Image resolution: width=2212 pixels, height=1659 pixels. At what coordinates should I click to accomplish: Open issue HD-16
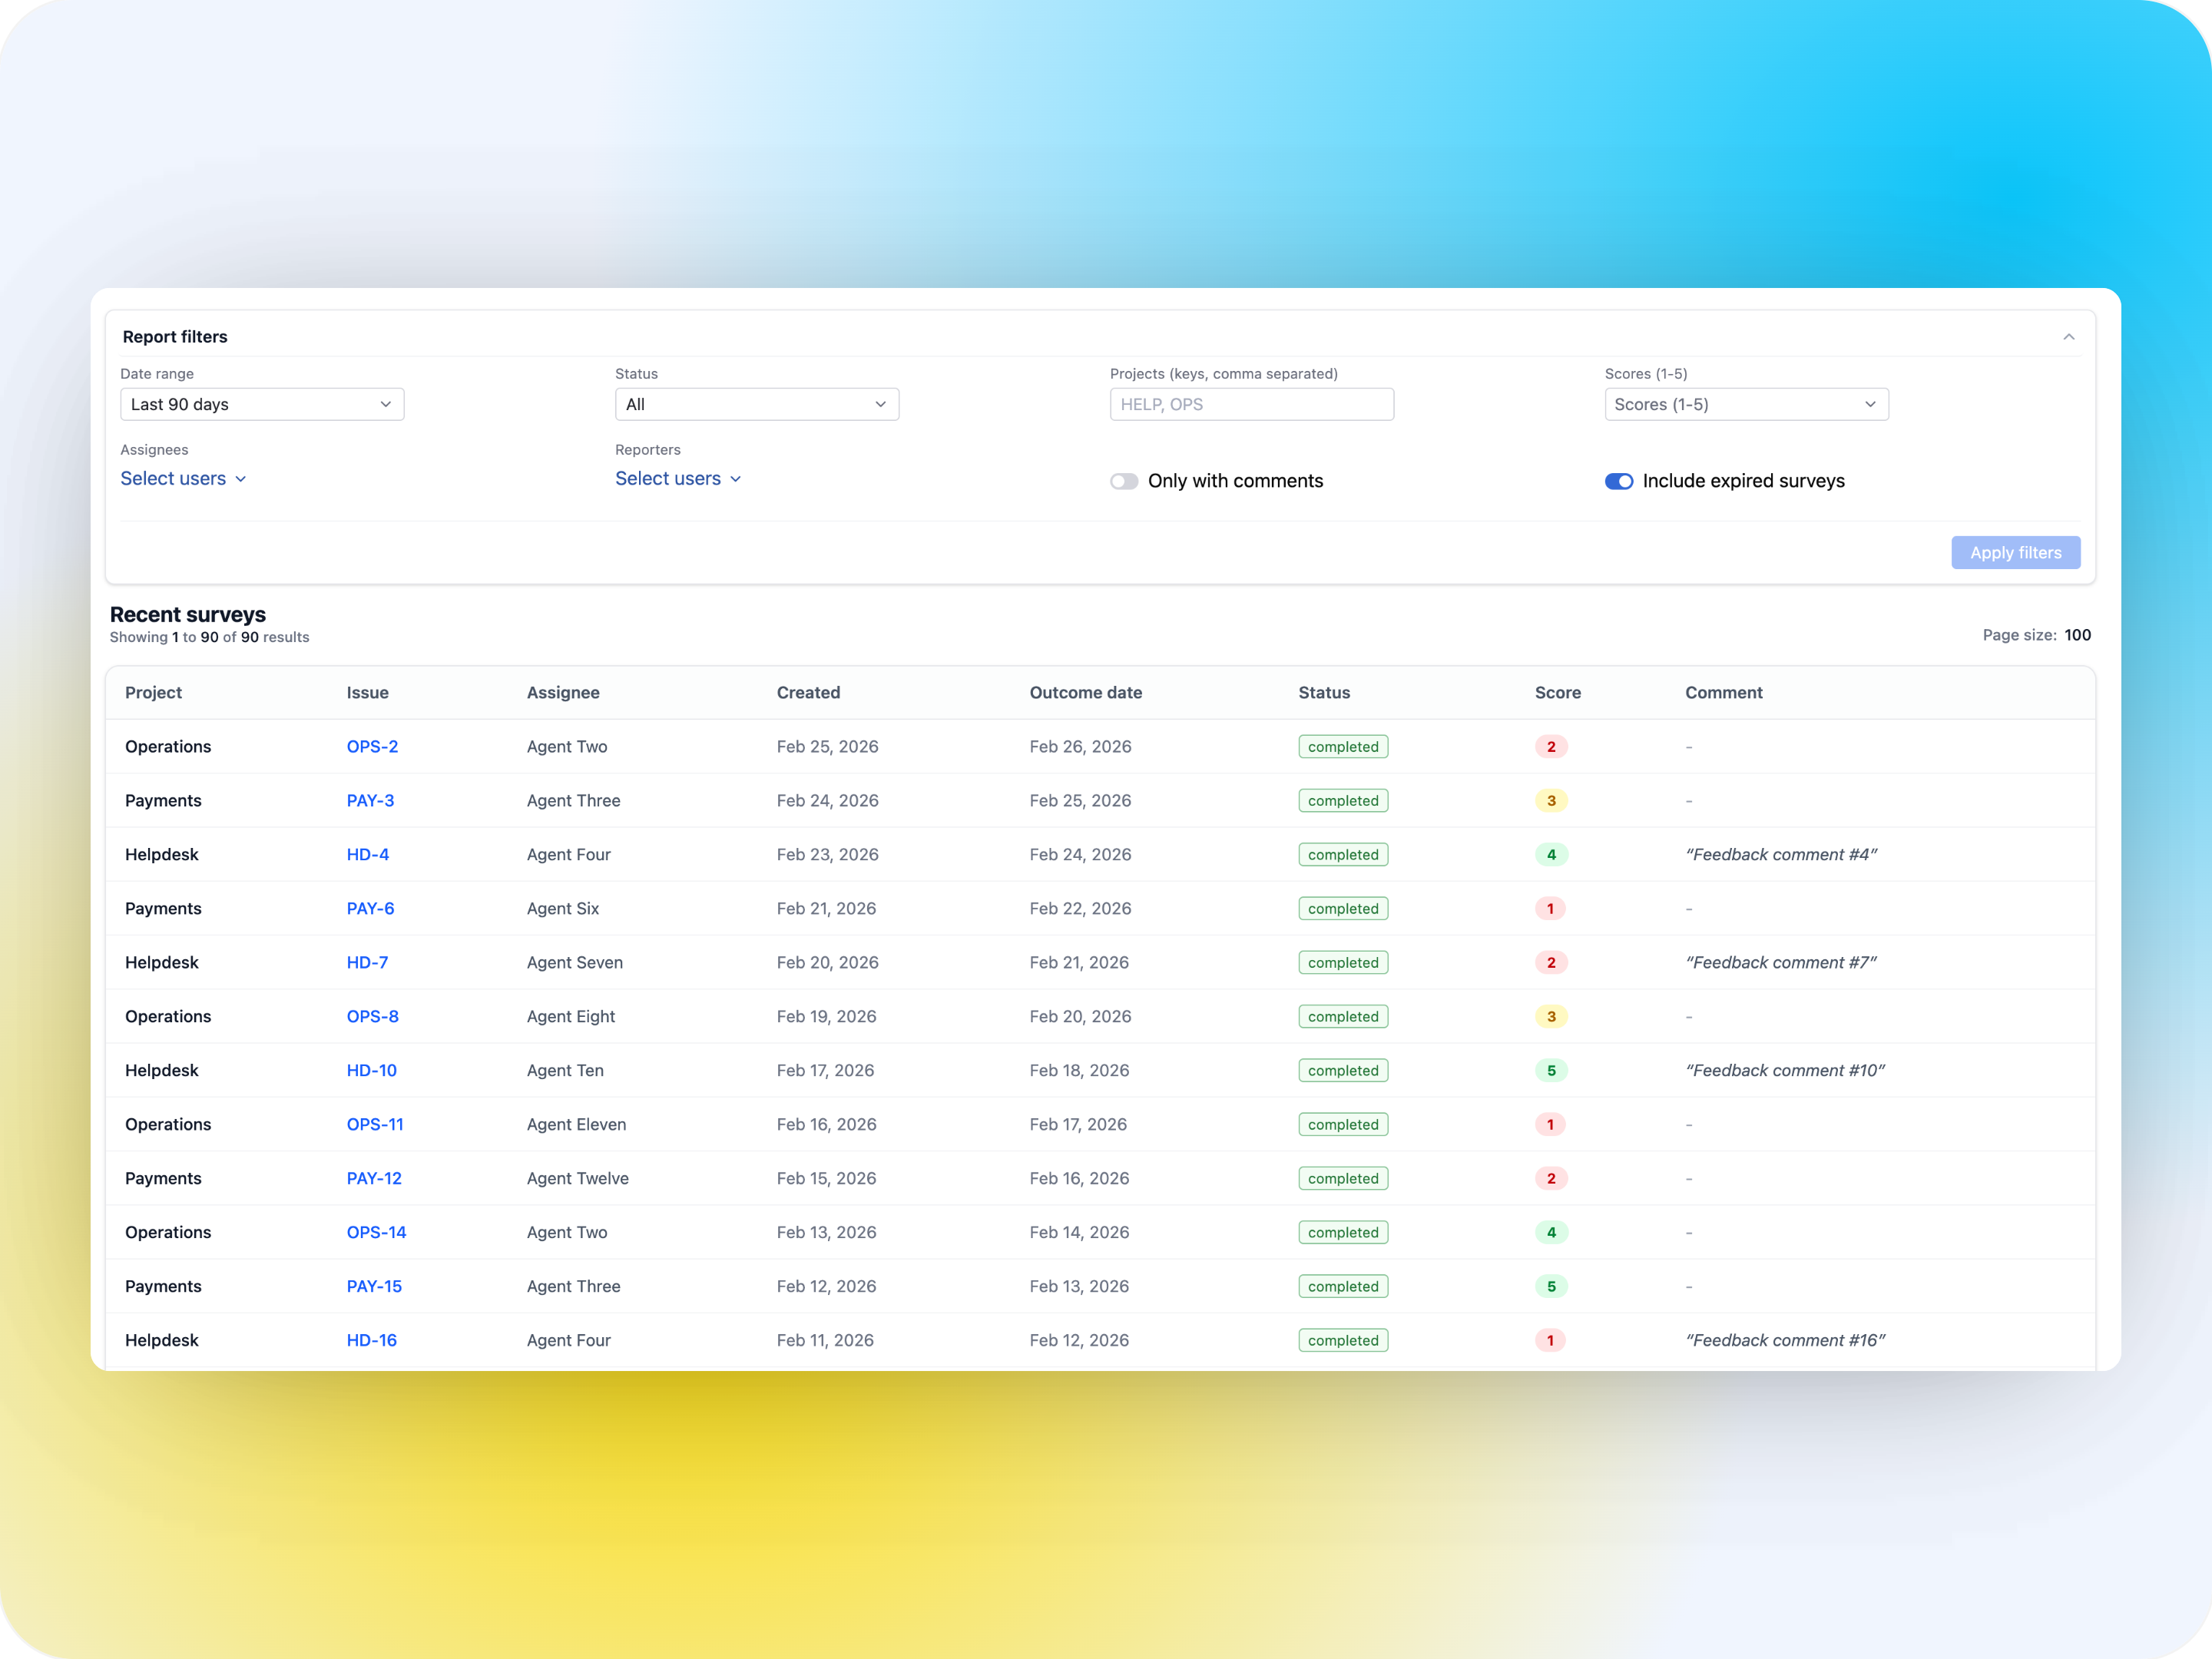(x=371, y=1340)
